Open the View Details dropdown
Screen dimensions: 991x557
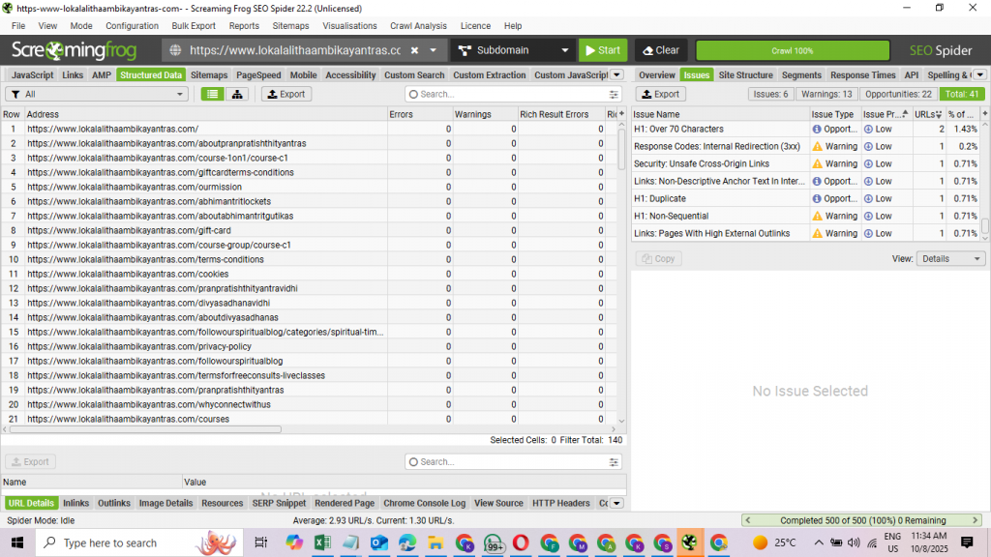click(x=950, y=259)
